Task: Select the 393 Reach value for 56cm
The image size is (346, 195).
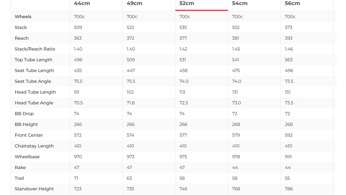Action: click(288, 38)
